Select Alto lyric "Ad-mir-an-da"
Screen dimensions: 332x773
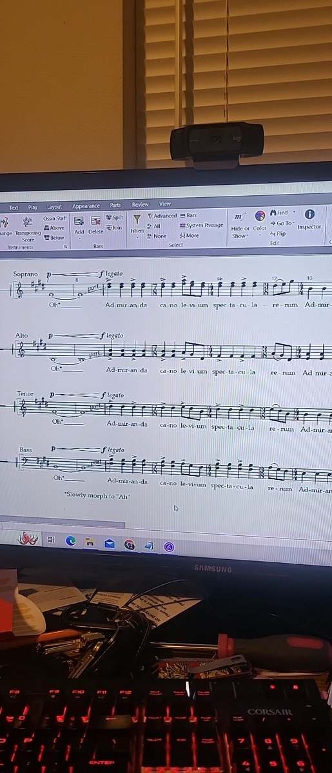pos(127,370)
